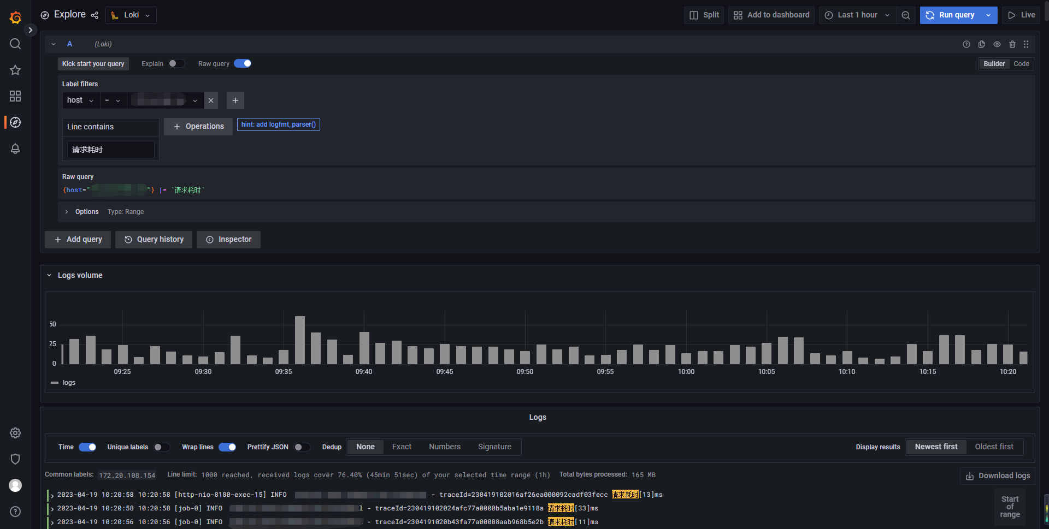Screen dimensions: 1049x529
Task: Display results Newest first
Action: (x=936, y=447)
